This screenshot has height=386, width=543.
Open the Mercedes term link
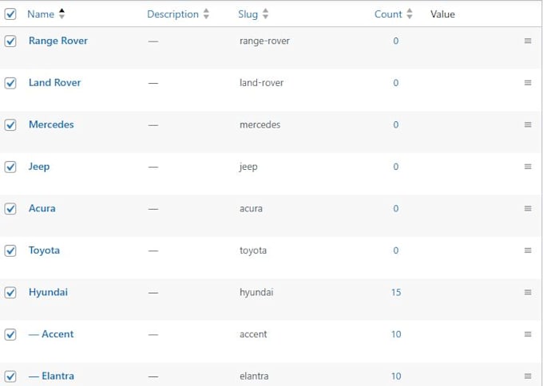click(x=51, y=124)
